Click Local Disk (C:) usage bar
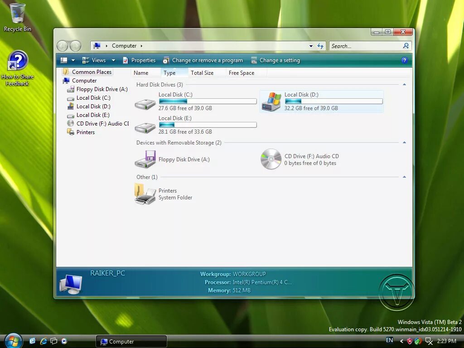This screenshot has width=464, height=348. (x=208, y=101)
